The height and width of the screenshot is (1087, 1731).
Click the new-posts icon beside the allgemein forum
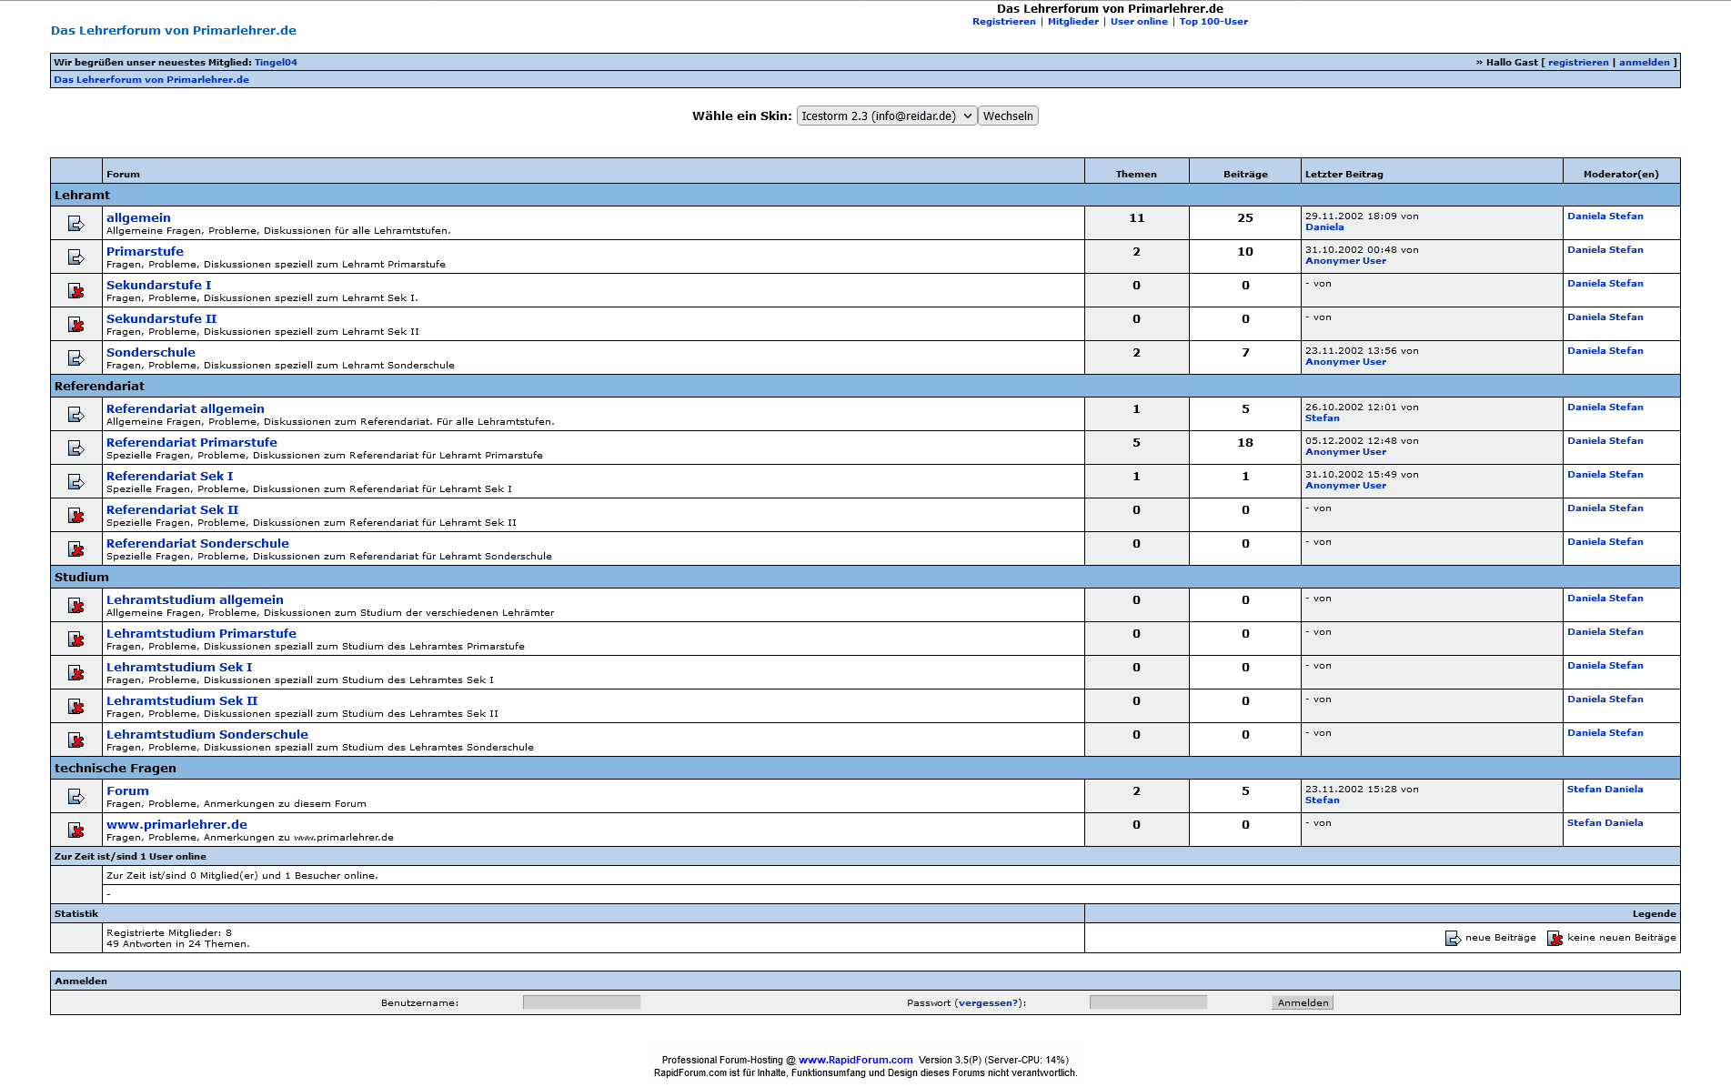pos(76,224)
